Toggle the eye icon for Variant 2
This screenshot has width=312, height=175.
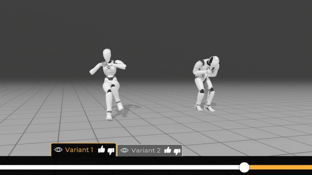pos(125,151)
